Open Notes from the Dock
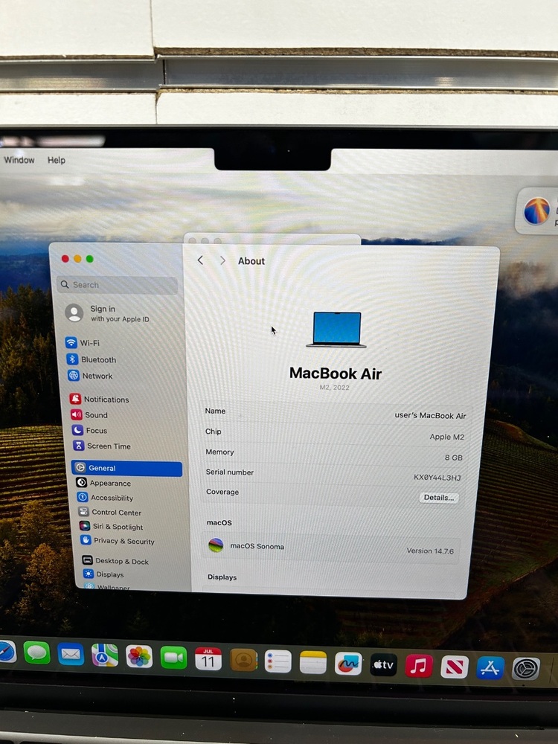Screen dimensions: 558x744 point(313,662)
